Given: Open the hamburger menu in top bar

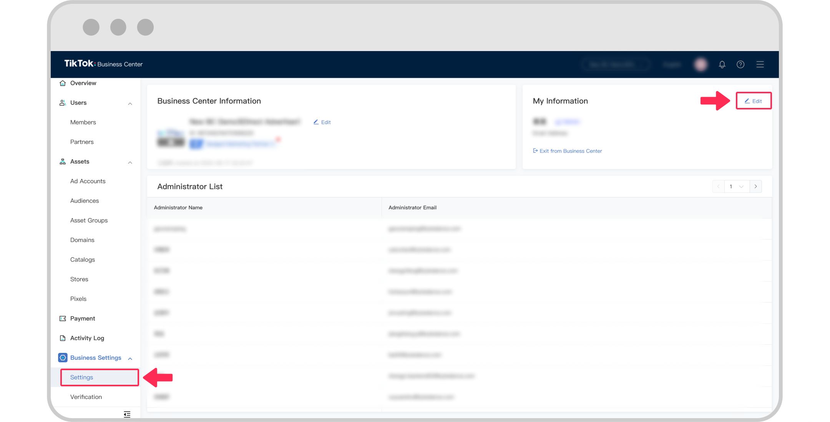Looking at the screenshot, I should pos(760,64).
